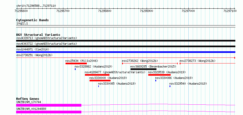
Task: Click ruler position 71296800
Action: pos(105,11)
